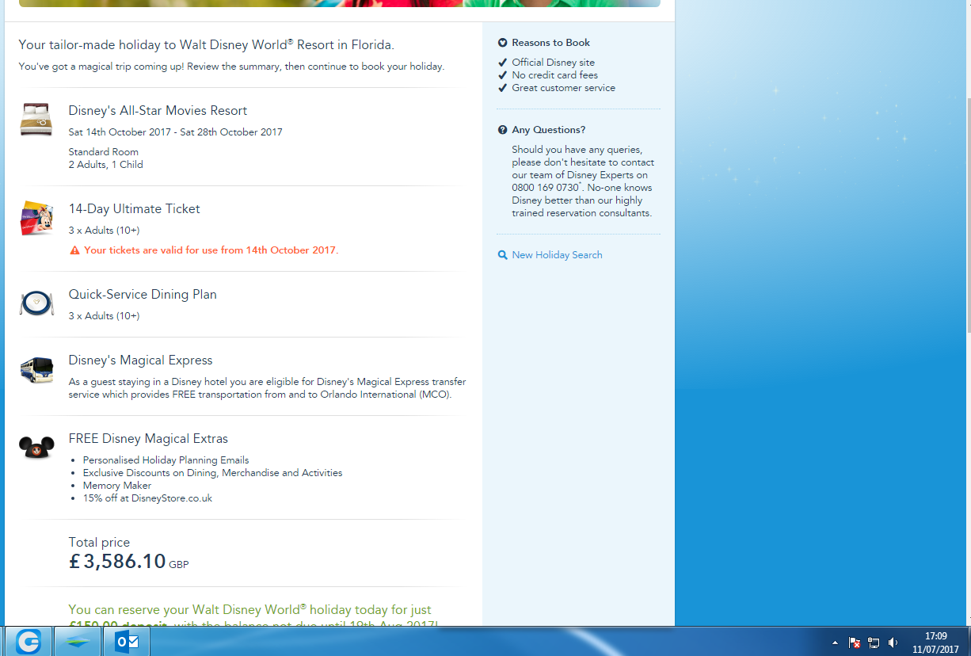Click the Memory Maker list item

[117, 486]
